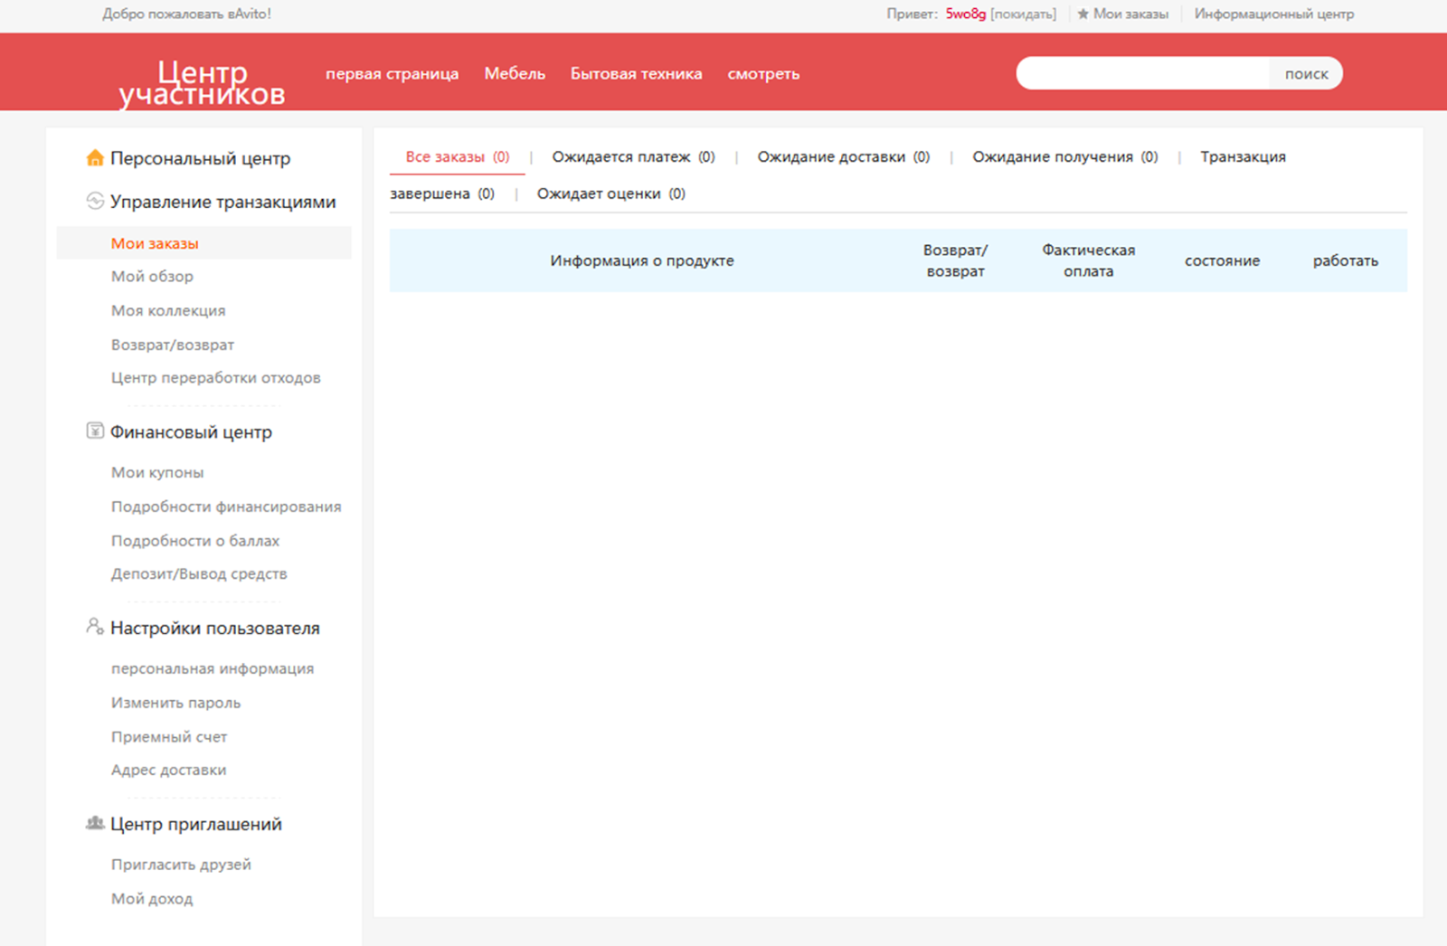Open Центр переработки отходов page
Screen dimensions: 1447x946
[215, 378]
